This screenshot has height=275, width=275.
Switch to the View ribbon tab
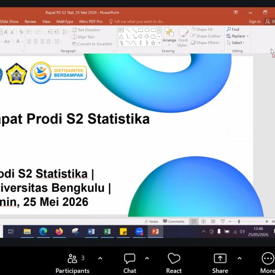click(46, 21)
